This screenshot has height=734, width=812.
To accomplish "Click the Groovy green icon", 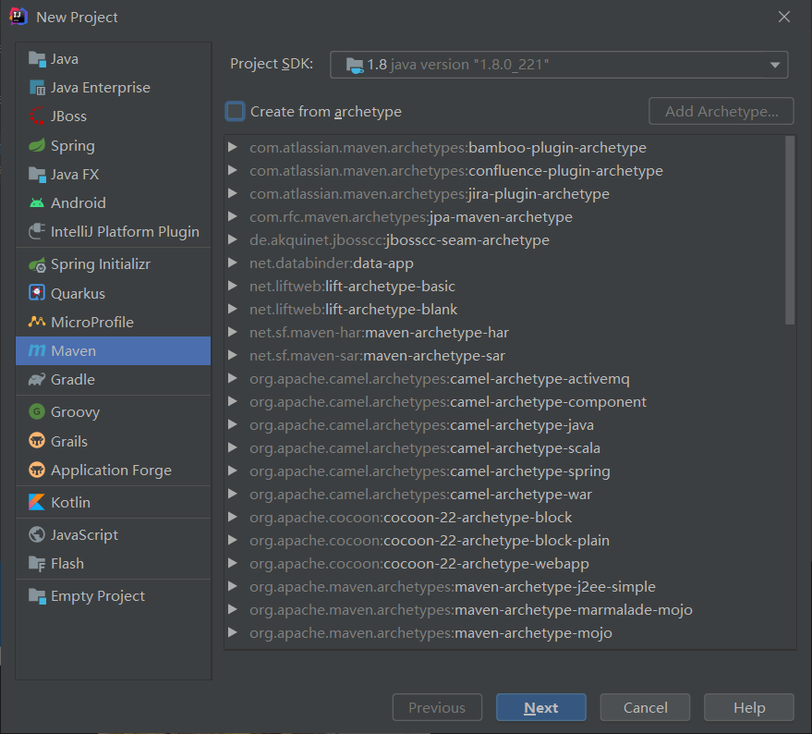I will [x=37, y=411].
